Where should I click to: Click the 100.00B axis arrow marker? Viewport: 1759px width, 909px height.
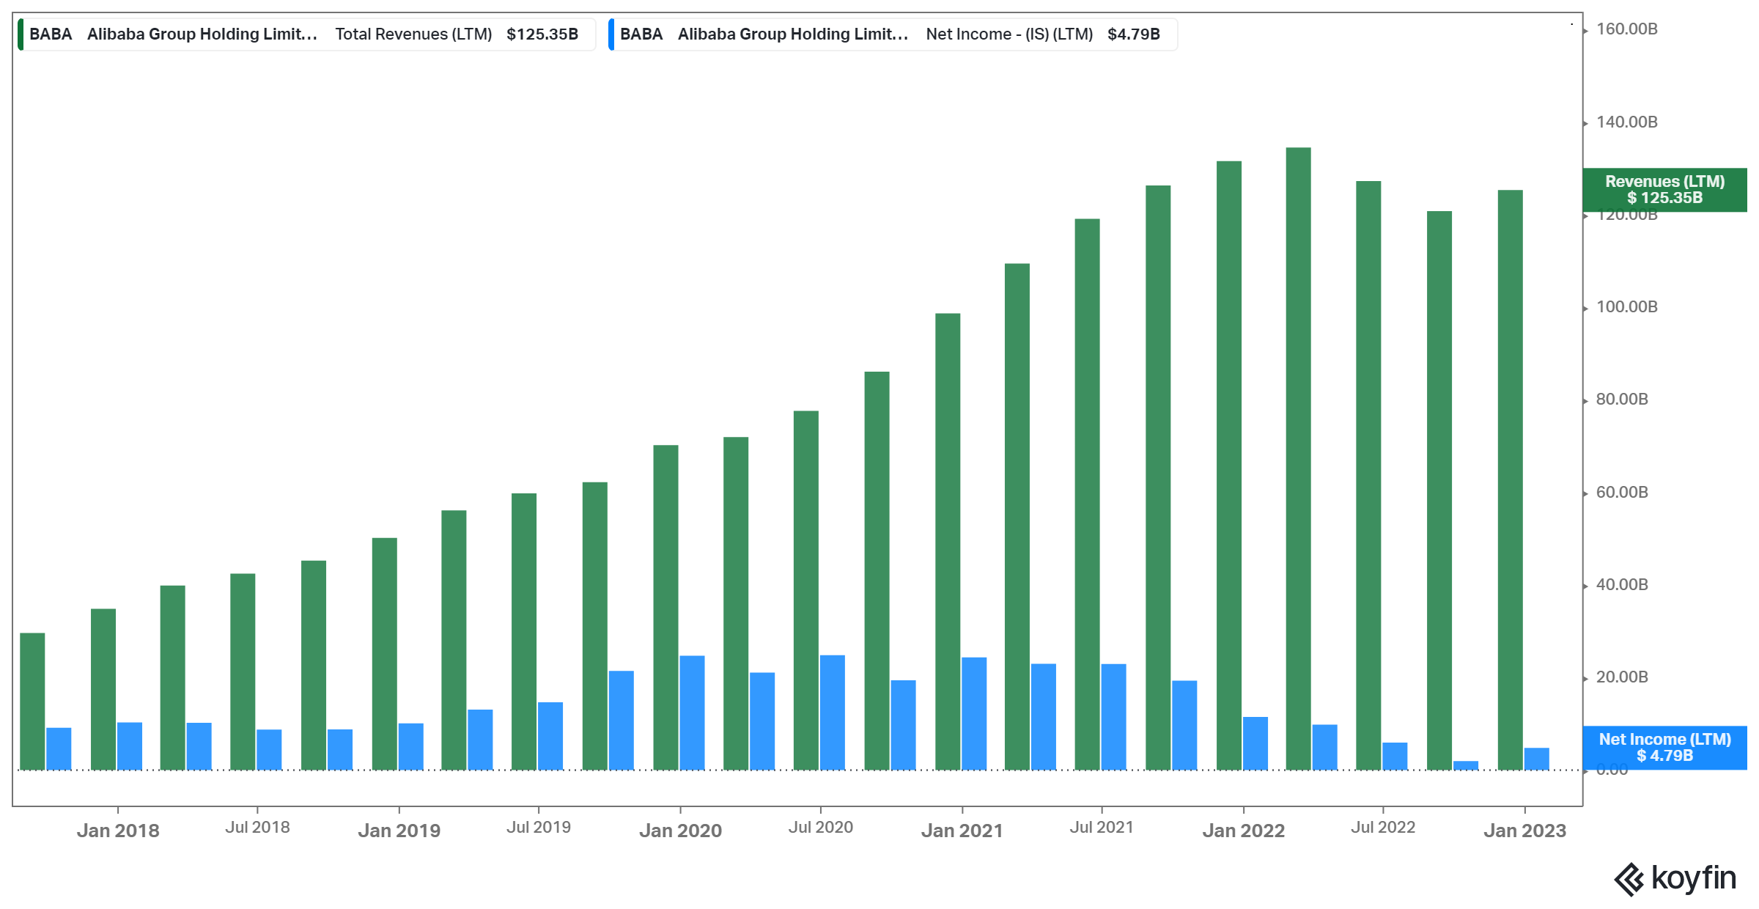tap(1585, 307)
